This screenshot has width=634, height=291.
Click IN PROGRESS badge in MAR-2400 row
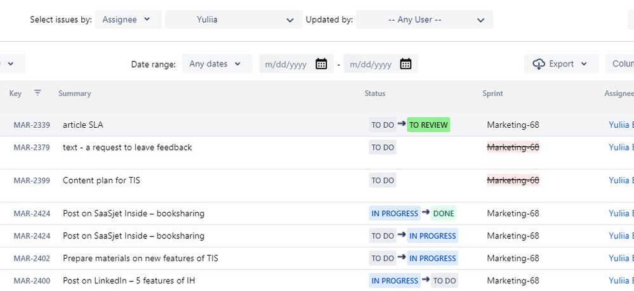(395, 281)
